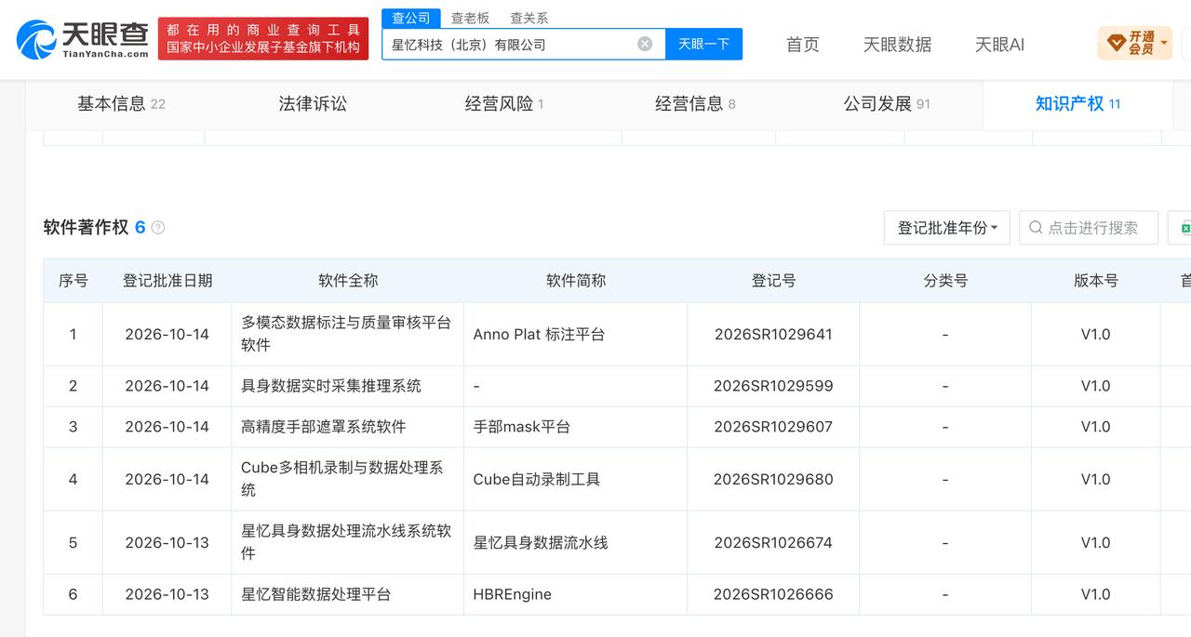
Task: Click 序号 column header
Action: click(74, 280)
